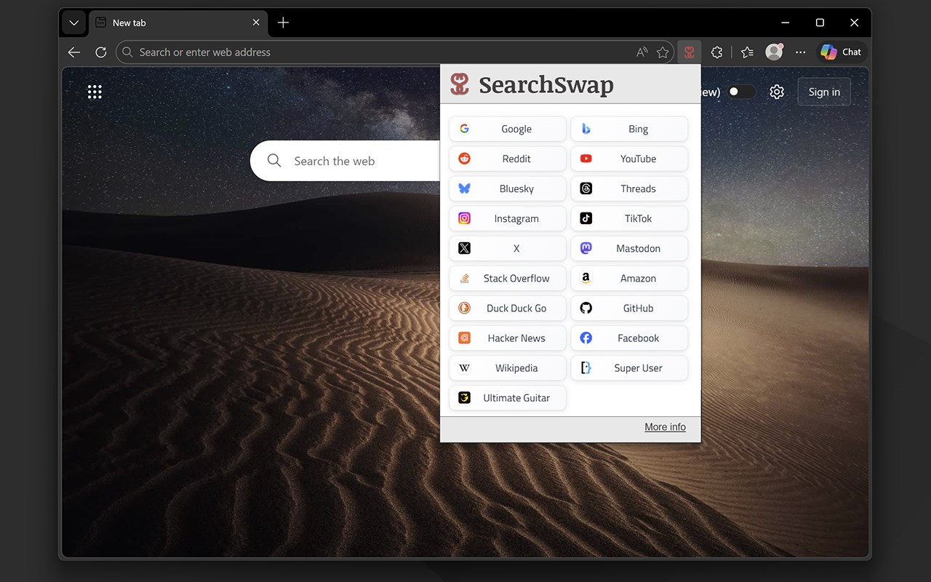Swap search to Google
The width and height of the screenshot is (931, 582).
(x=508, y=129)
